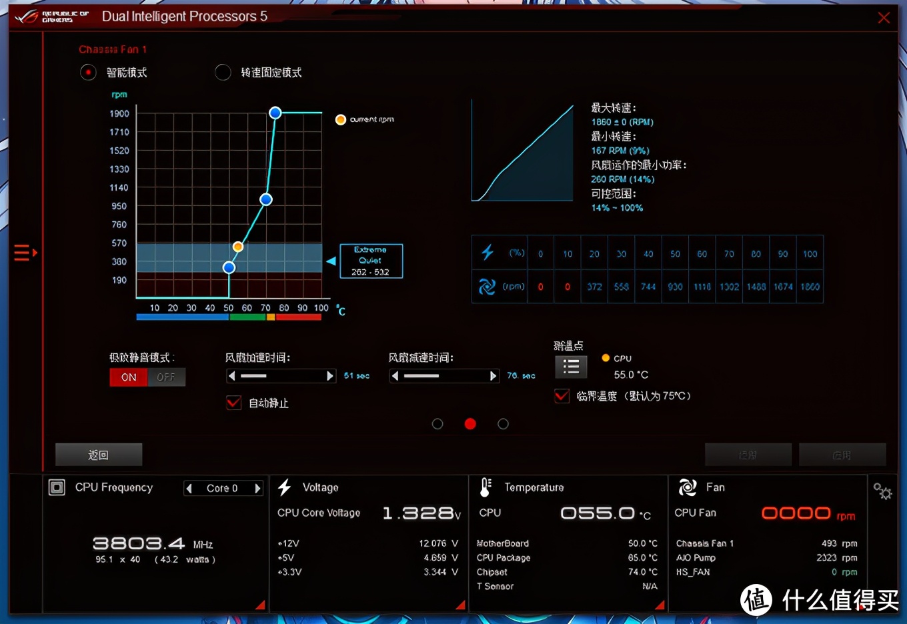Click the MotherBoard temperature row
The width and height of the screenshot is (907, 624).
[x=567, y=543]
